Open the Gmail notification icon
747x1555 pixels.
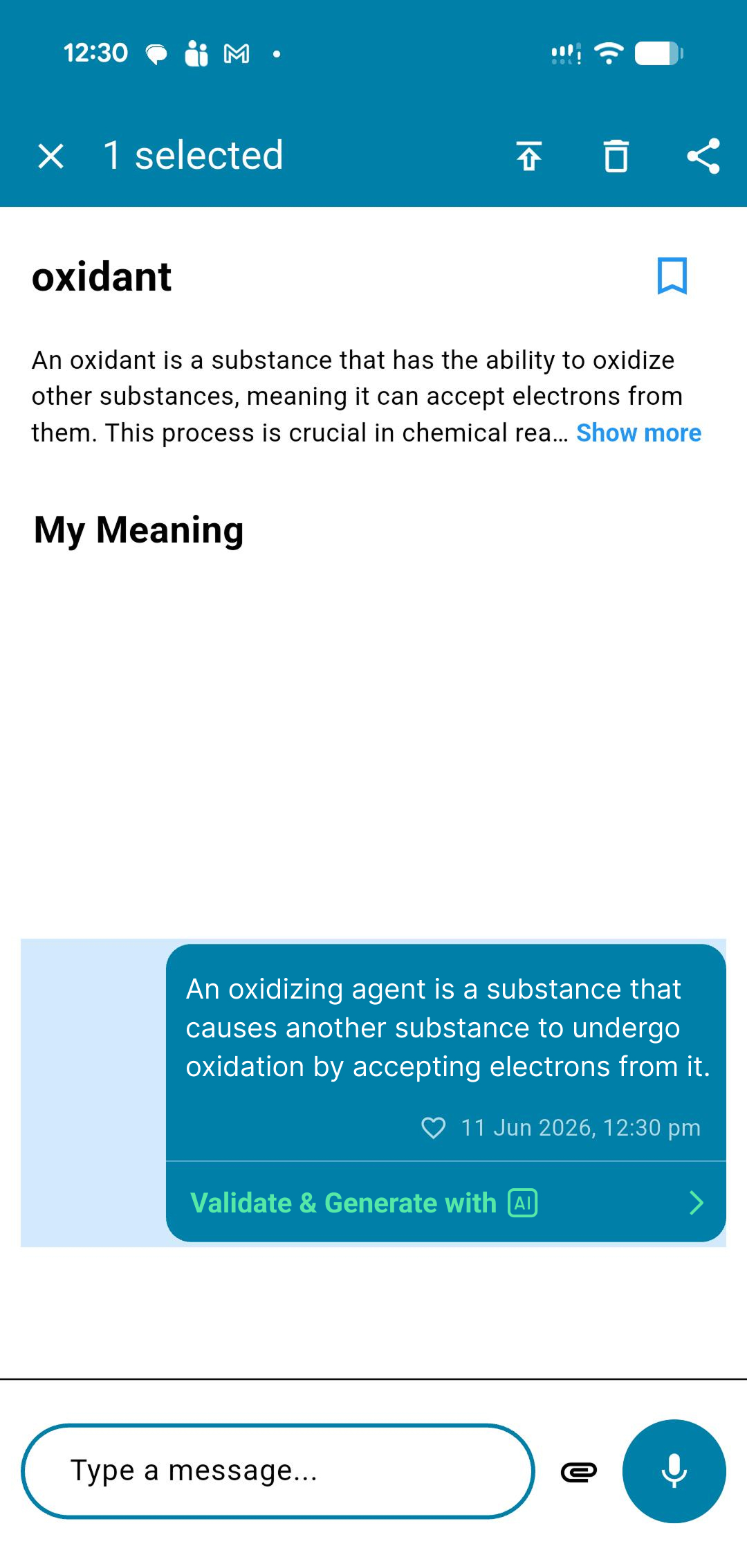[x=237, y=53]
